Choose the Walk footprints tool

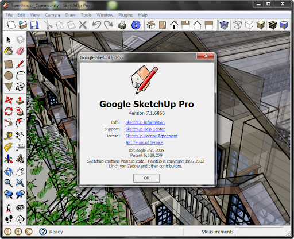tap(9, 219)
